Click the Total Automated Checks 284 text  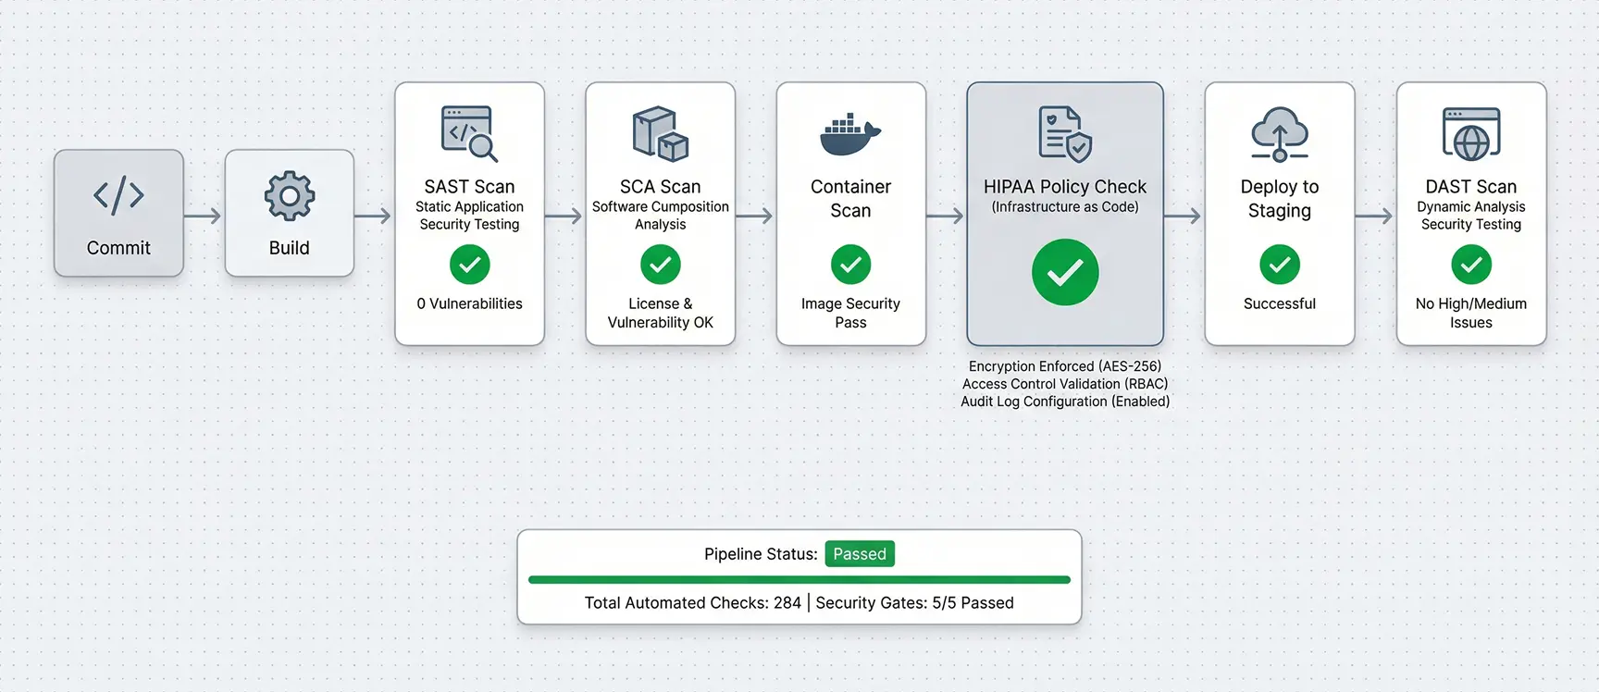692,603
